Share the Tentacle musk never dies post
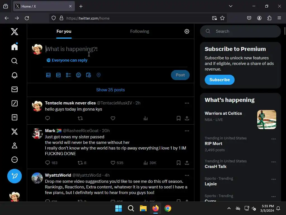286x215 pixels. (x=187, y=118)
